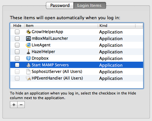Click the Hide checkbox for HPEventHandler
Image resolution: width=152 pixels, height=121 pixels.
(x=17, y=78)
